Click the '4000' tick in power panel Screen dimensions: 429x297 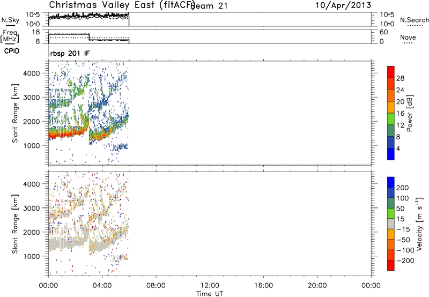coord(32,73)
